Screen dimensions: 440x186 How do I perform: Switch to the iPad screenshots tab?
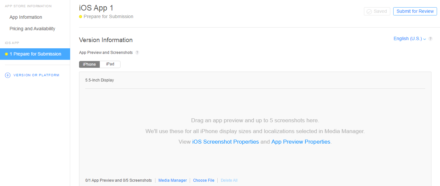click(110, 64)
